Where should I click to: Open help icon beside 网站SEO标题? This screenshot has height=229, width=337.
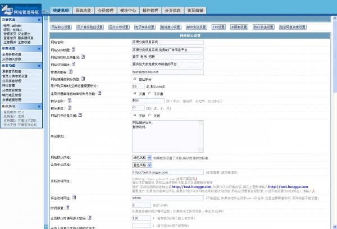pos(74,49)
